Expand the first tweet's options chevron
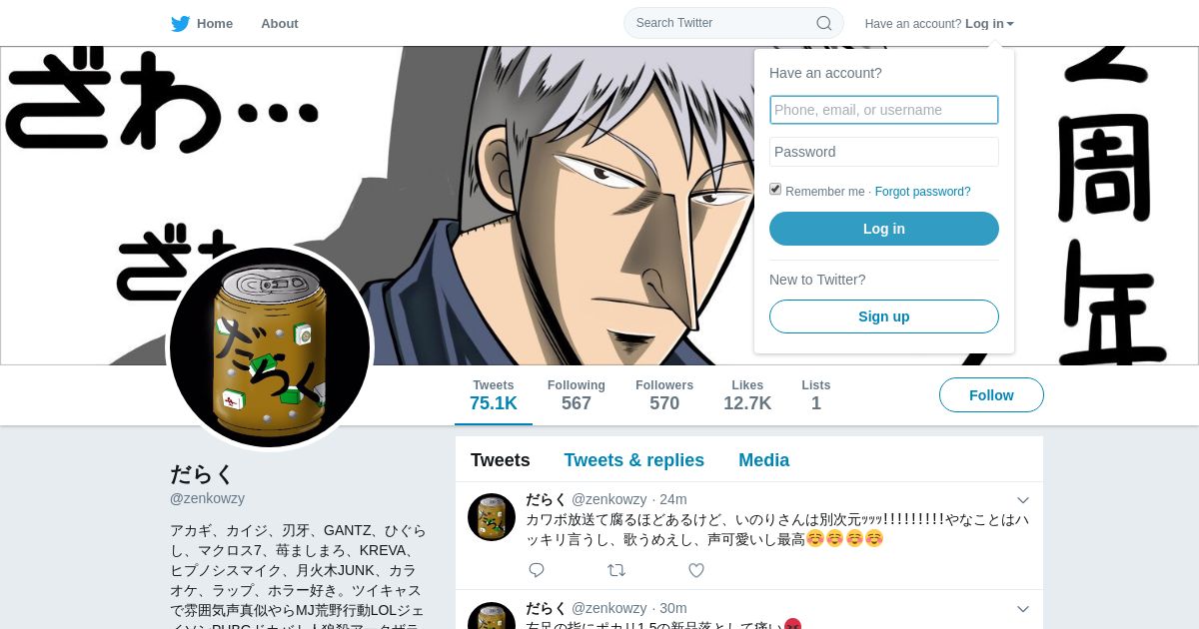 point(1022,500)
